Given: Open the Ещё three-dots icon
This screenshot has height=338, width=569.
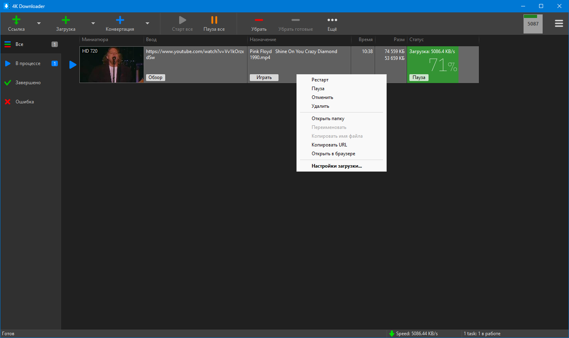Looking at the screenshot, I should 332,20.
